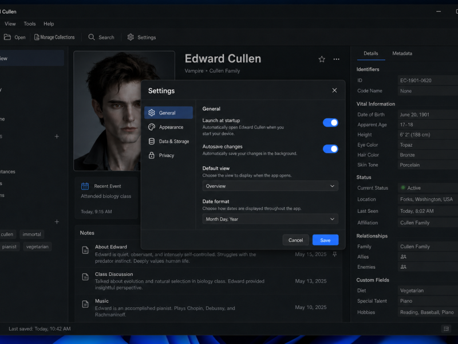Screen dimensions: 458x344
Task: Switch to the Details tab
Action: tap(371, 53)
